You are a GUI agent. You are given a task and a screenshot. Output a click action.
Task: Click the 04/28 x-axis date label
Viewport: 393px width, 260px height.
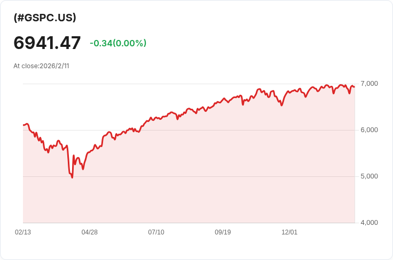pos(90,232)
